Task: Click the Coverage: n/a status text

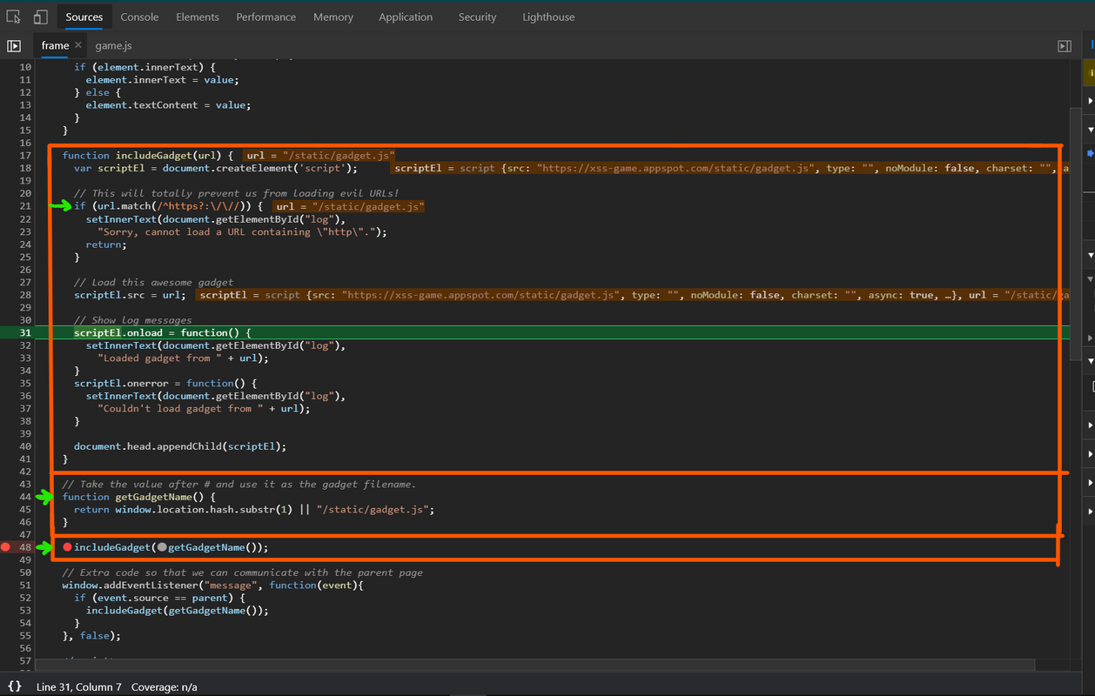Action: tap(165, 687)
